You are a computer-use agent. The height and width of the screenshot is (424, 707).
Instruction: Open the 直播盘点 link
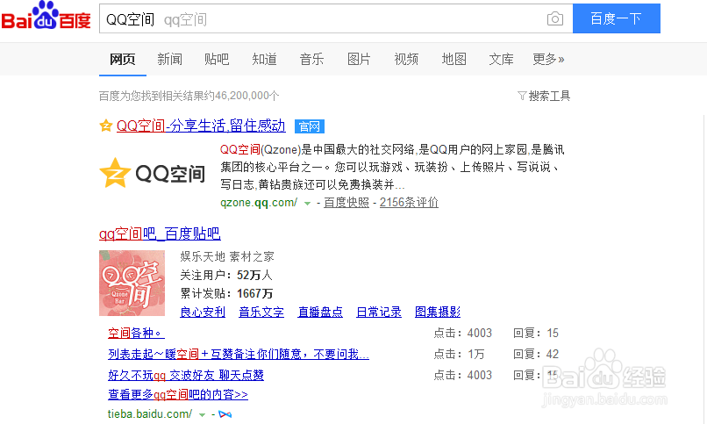320,312
